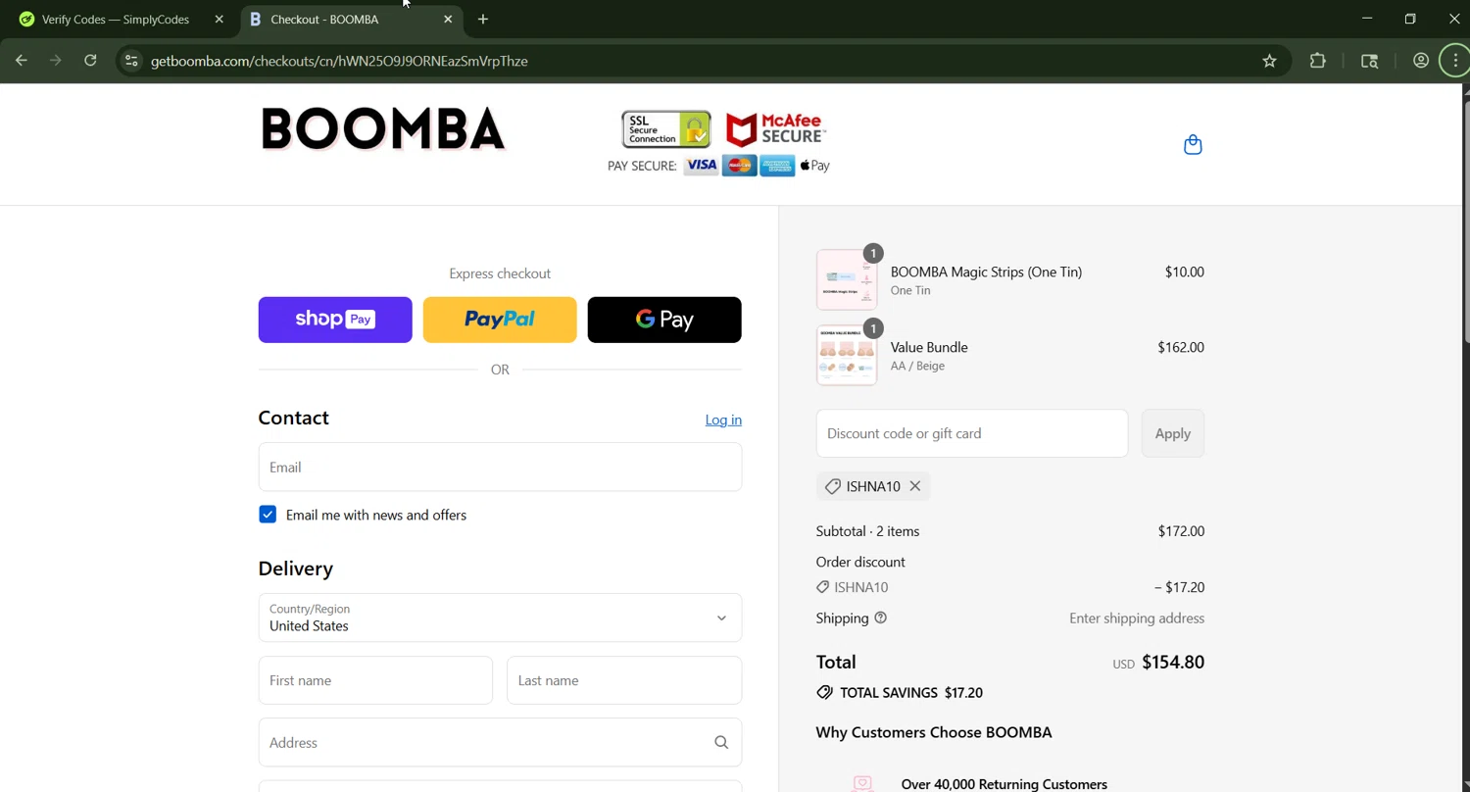Click the Enter shipping address text
The image size is (1470, 792).
[1137, 619]
